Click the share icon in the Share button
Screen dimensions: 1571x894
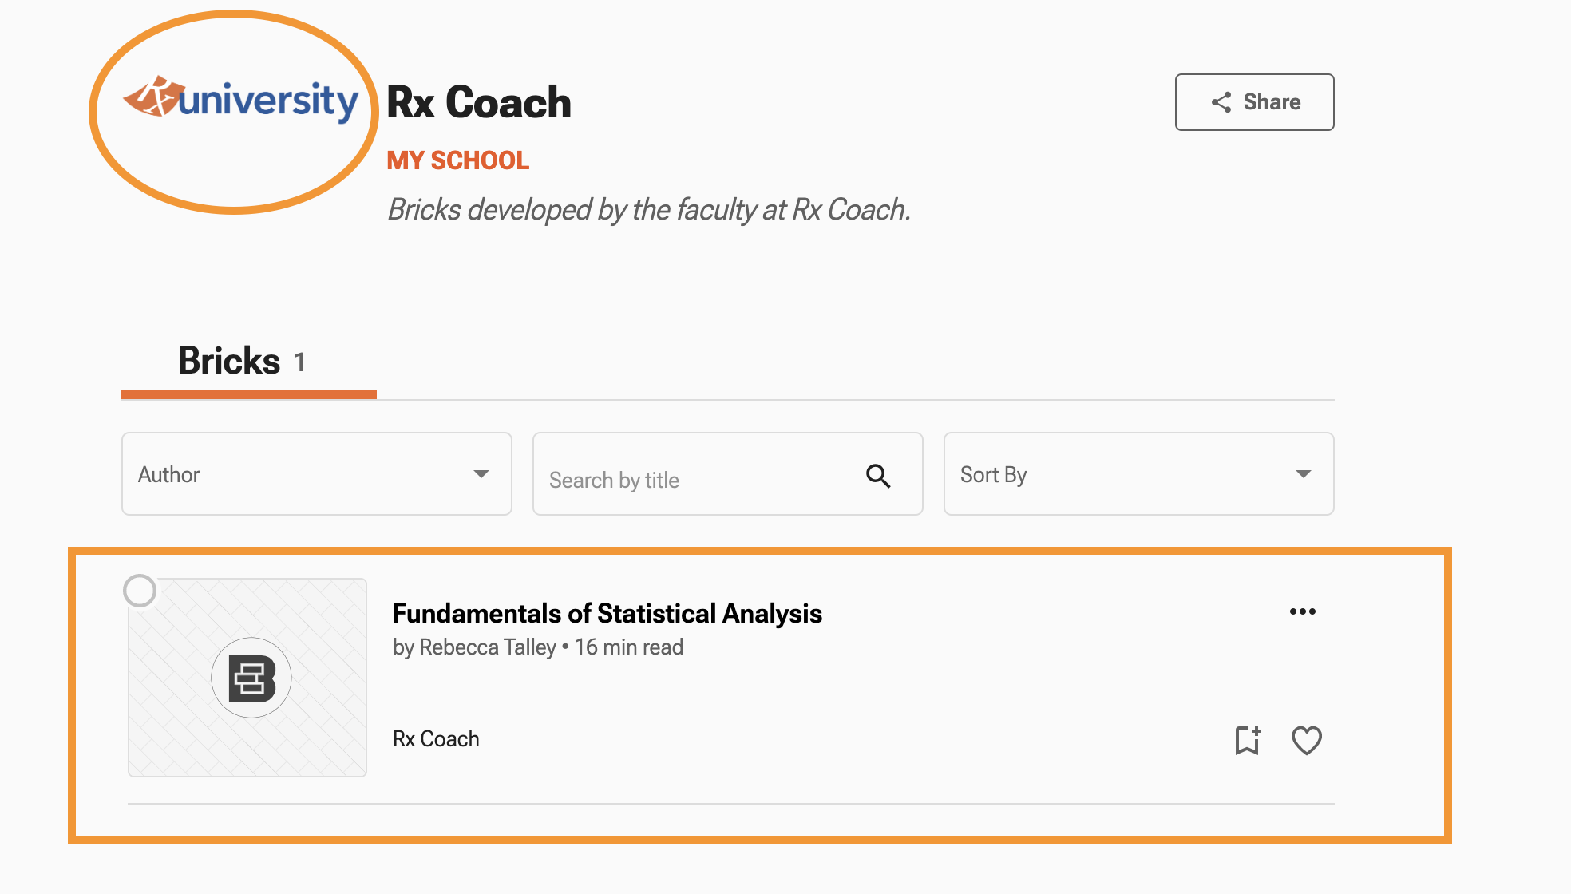click(1221, 102)
